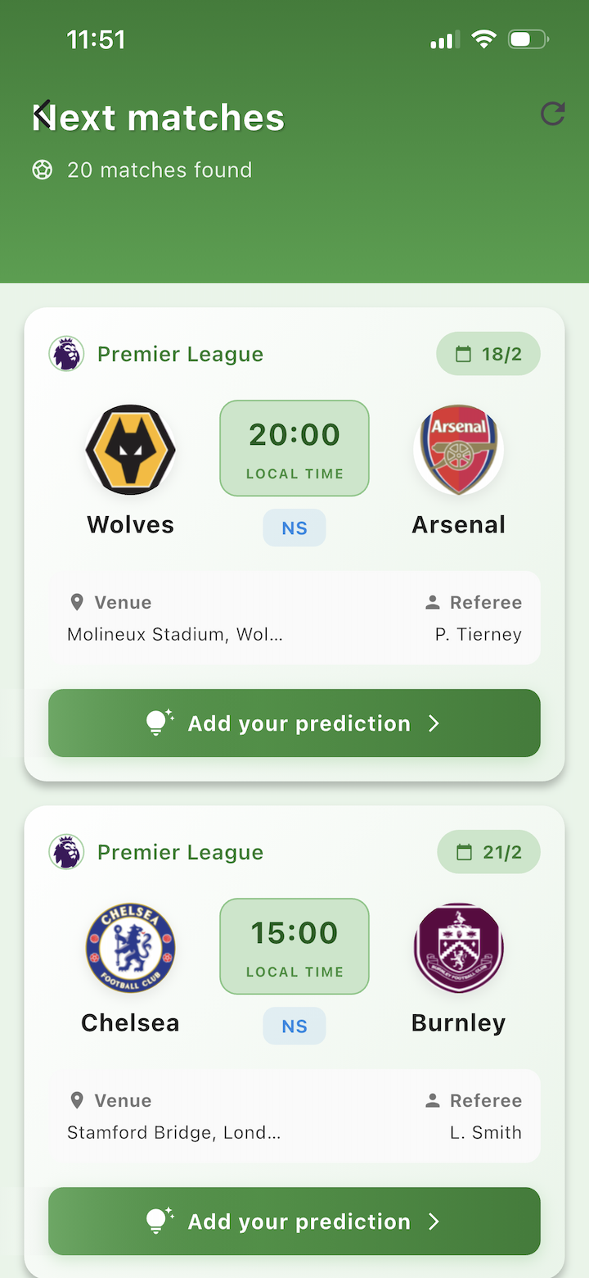This screenshot has height=1278, width=589.
Task: Tap the Burnley club crest
Action: 458,948
